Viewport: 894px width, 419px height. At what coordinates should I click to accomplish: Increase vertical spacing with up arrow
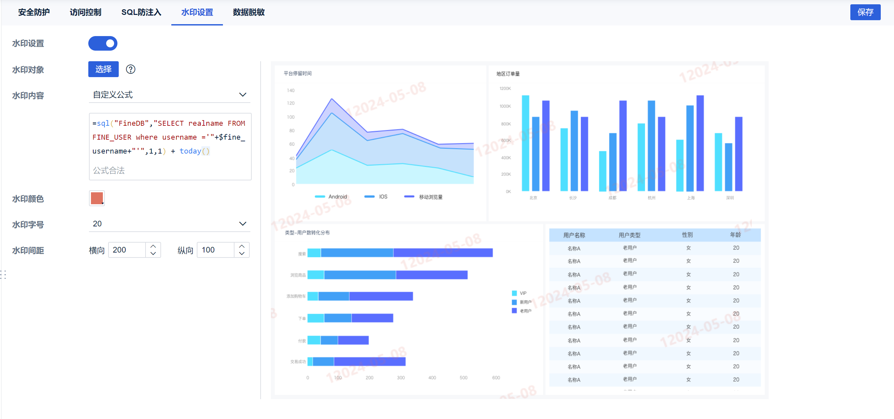242,246
